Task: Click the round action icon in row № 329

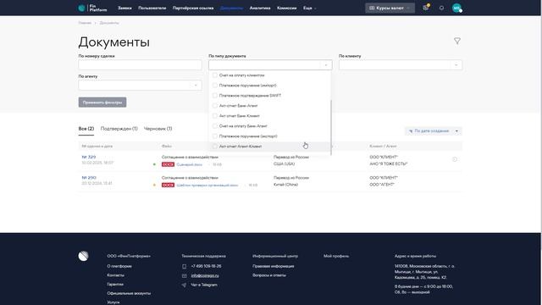Action: coord(455,159)
